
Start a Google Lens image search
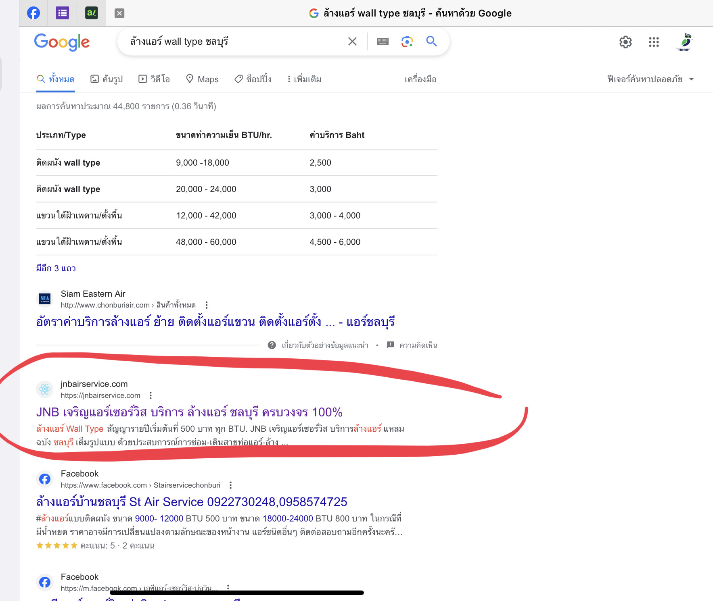point(407,42)
